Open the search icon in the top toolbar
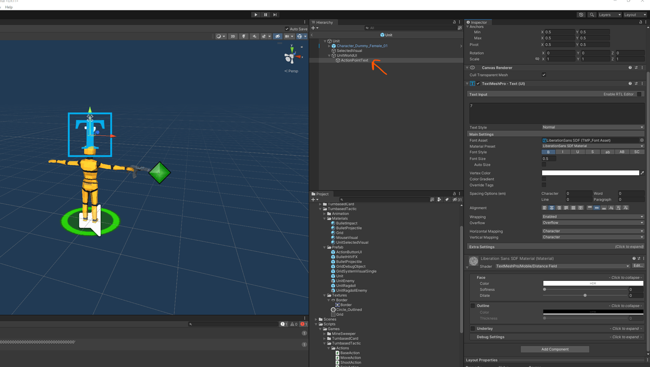 coord(592,15)
